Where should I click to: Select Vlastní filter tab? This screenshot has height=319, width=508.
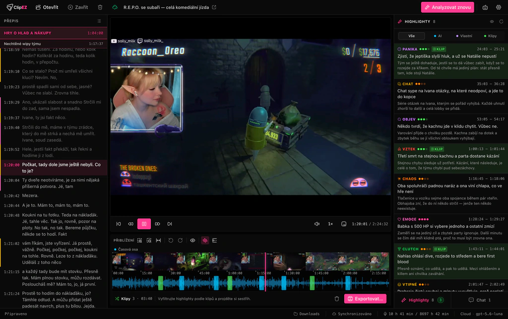(464, 36)
